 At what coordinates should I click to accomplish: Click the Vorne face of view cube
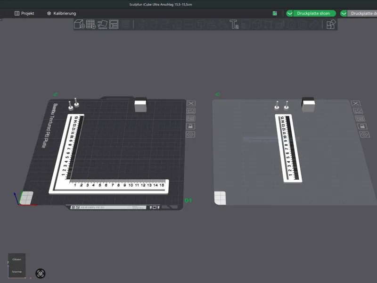17,272
